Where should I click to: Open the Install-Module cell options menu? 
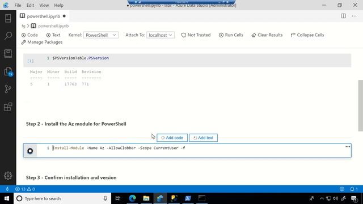click(348, 147)
